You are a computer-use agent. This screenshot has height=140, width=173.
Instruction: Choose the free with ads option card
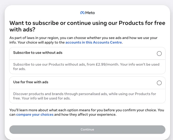tap(87, 90)
